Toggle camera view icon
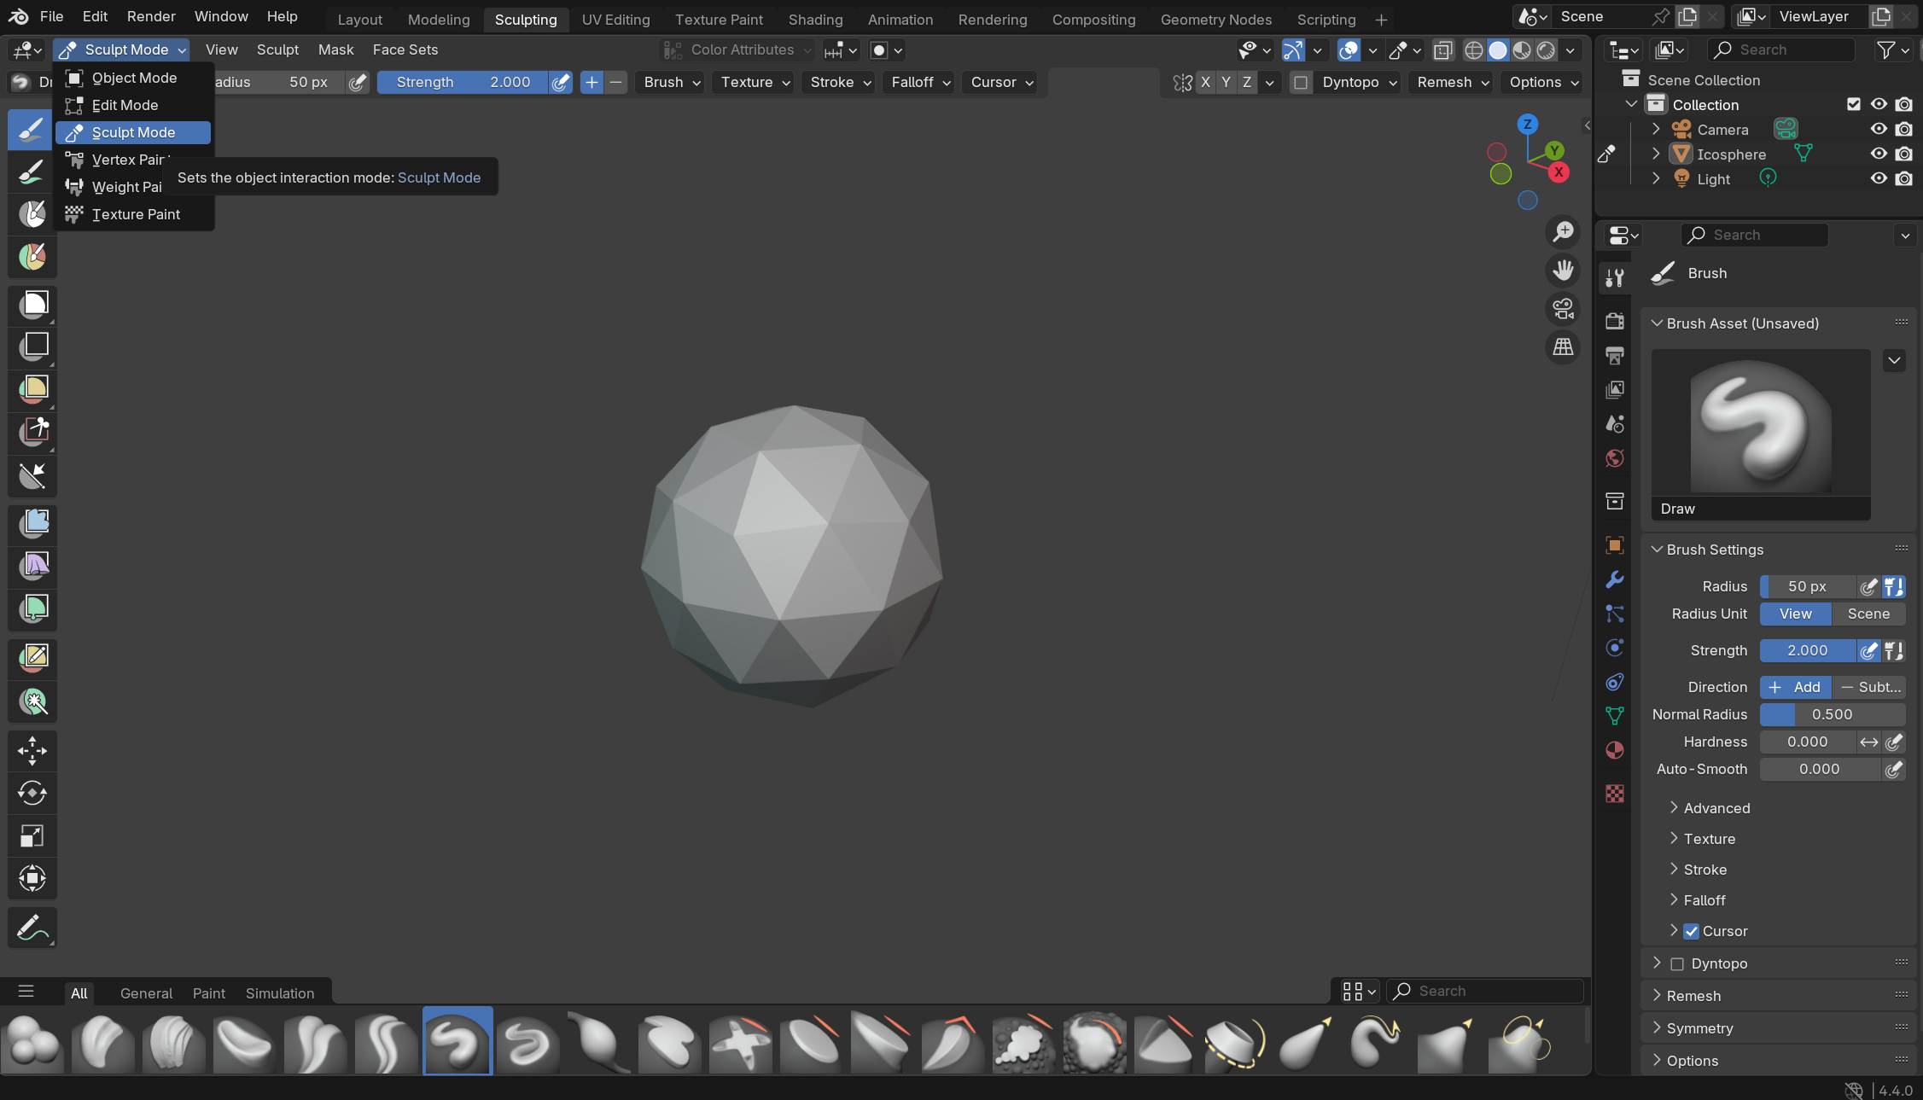The image size is (1923, 1100). pos(1563,308)
